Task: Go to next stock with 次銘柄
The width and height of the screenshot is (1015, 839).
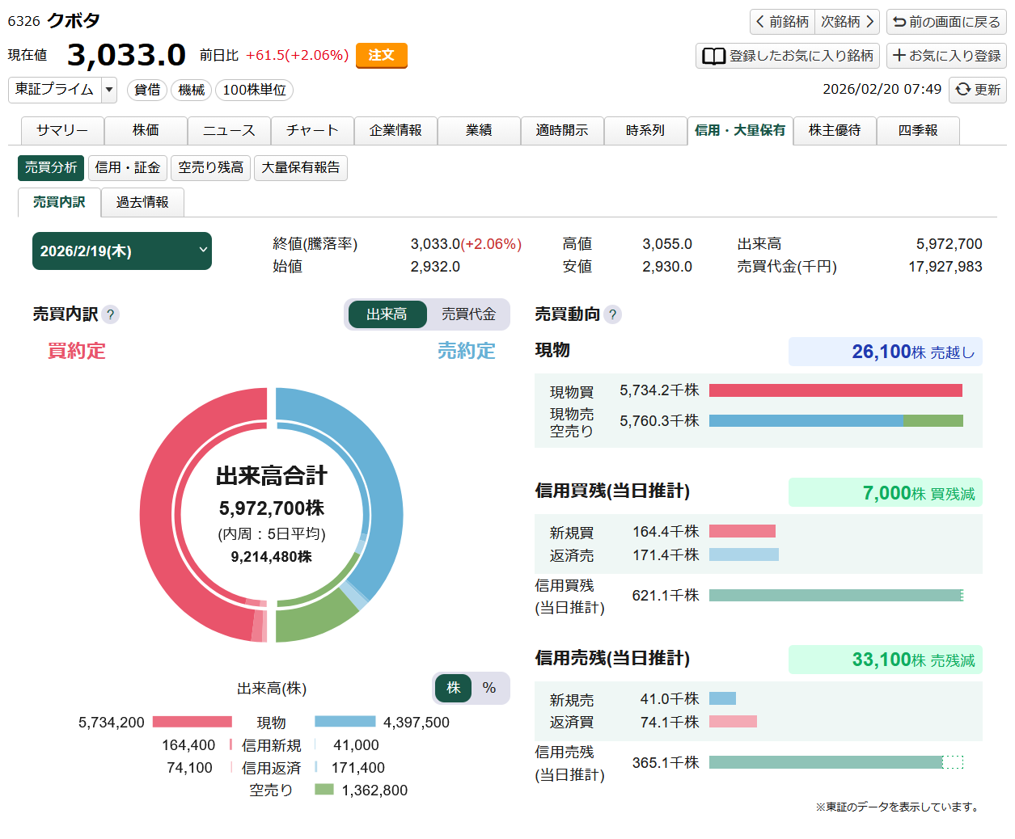Action: coord(848,22)
